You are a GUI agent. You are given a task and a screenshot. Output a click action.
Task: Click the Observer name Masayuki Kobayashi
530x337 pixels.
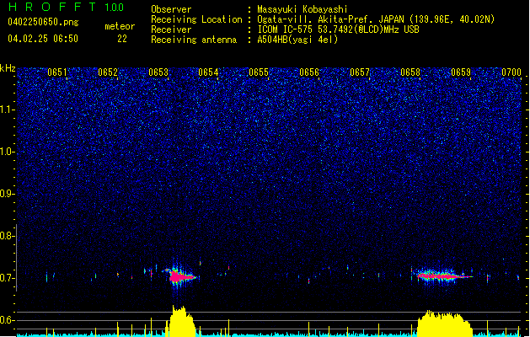click(302, 9)
